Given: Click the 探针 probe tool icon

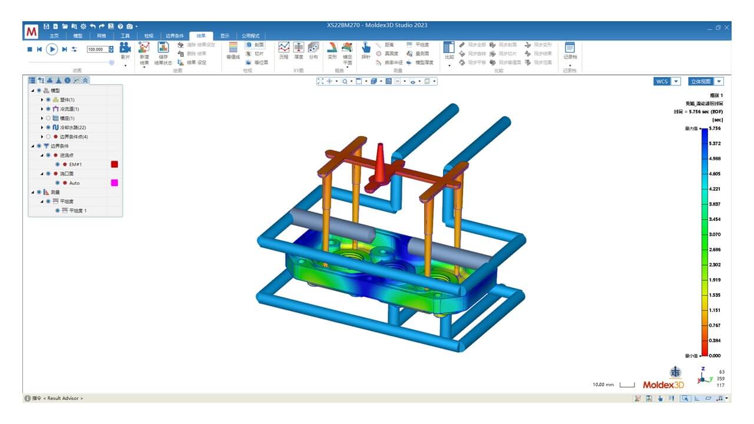Looking at the screenshot, I should pyautogui.click(x=366, y=49).
